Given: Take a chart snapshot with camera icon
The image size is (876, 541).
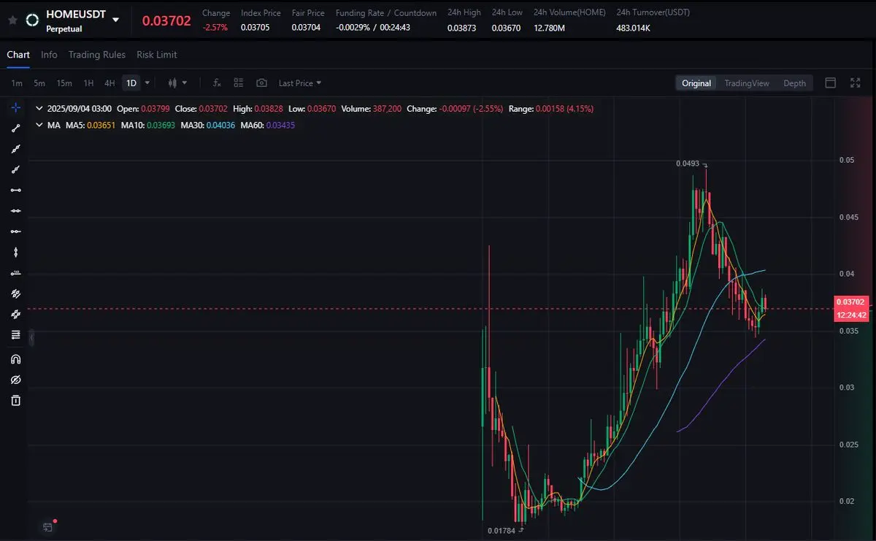Looking at the screenshot, I should coord(261,83).
